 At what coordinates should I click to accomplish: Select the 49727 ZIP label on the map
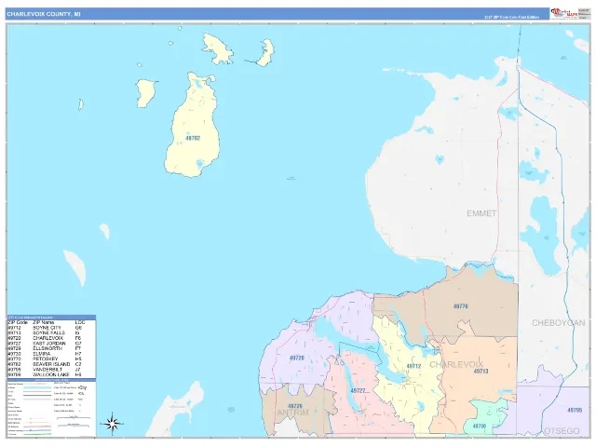[358, 391]
